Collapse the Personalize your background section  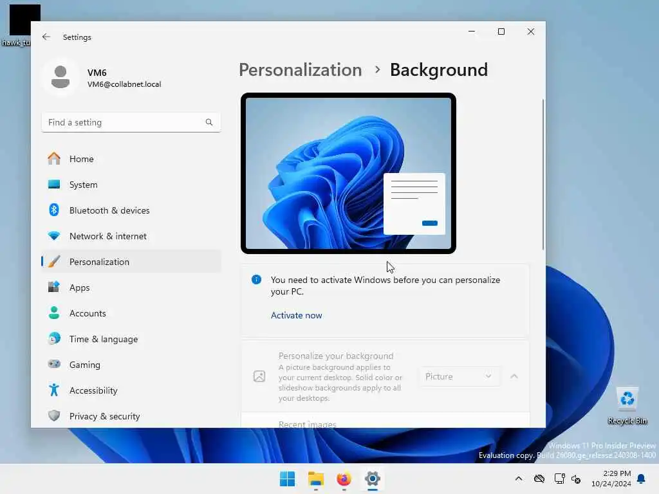tap(514, 376)
